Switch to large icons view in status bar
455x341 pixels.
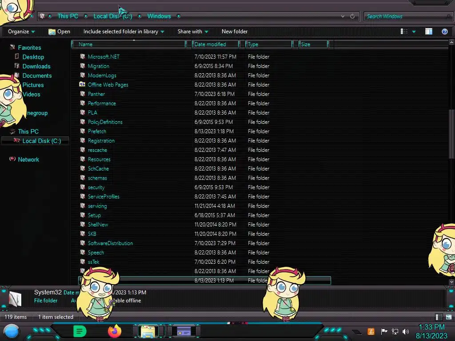(x=449, y=317)
